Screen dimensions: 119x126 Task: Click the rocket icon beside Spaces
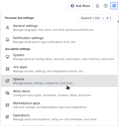7,81
